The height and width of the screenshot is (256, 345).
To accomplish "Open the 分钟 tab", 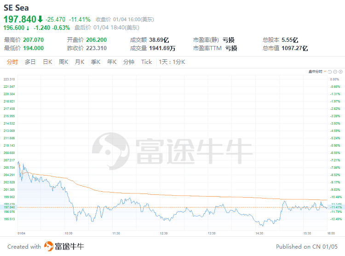I will 129,62.
